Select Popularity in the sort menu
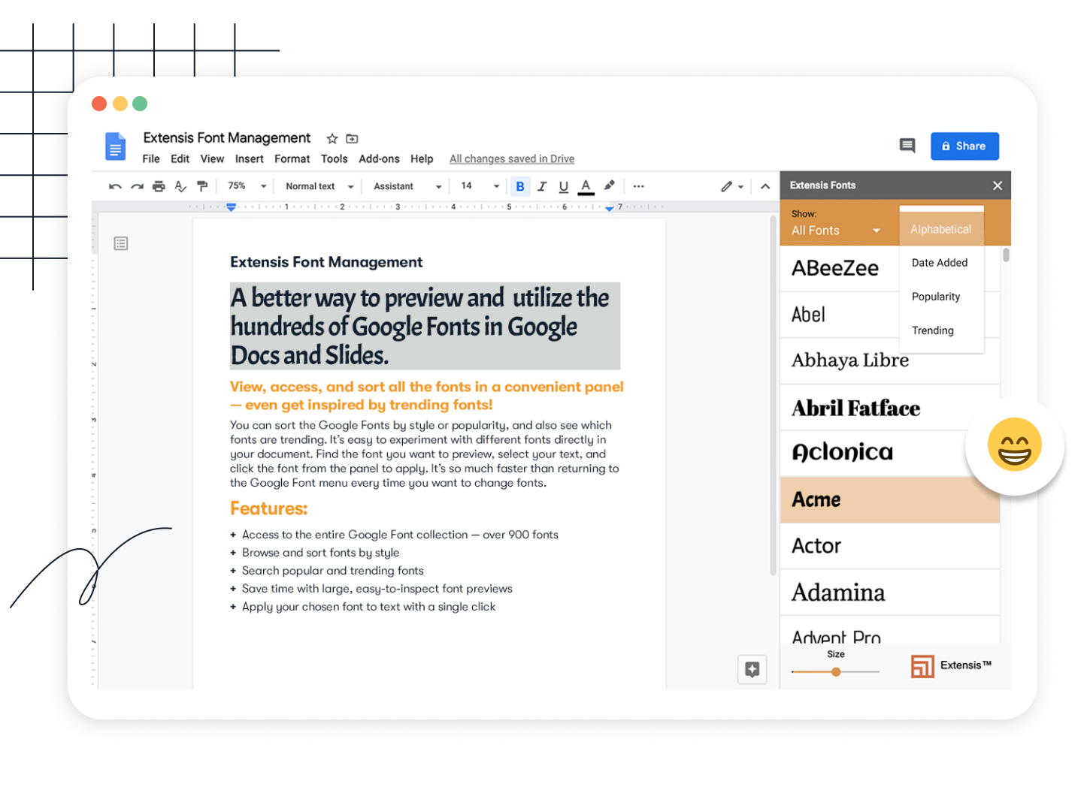This screenshot has width=1084, height=793. pos(936,296)
